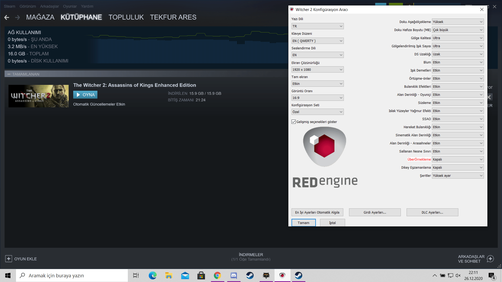Click the Task View taskbar icon

136,275
